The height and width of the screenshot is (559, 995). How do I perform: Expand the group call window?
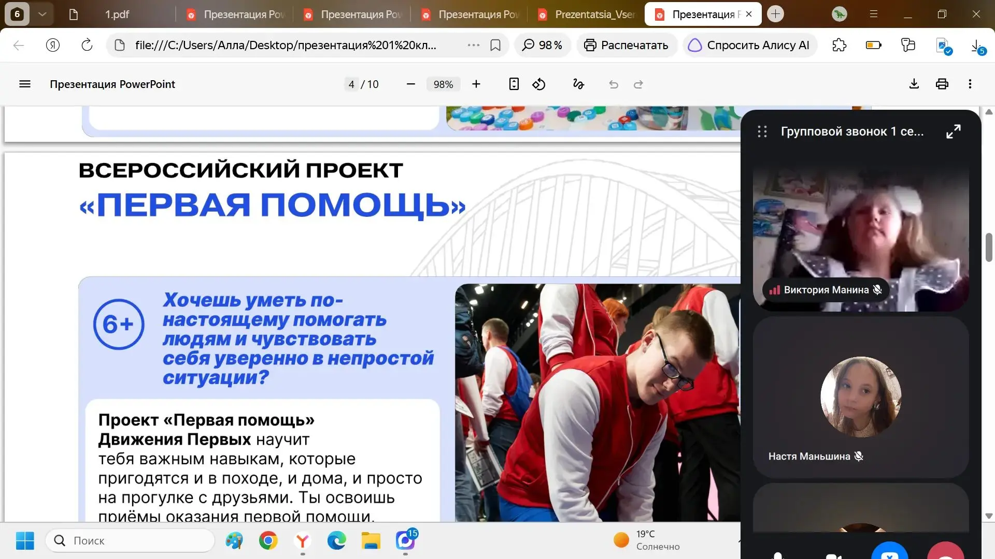(x=953, y=131)
